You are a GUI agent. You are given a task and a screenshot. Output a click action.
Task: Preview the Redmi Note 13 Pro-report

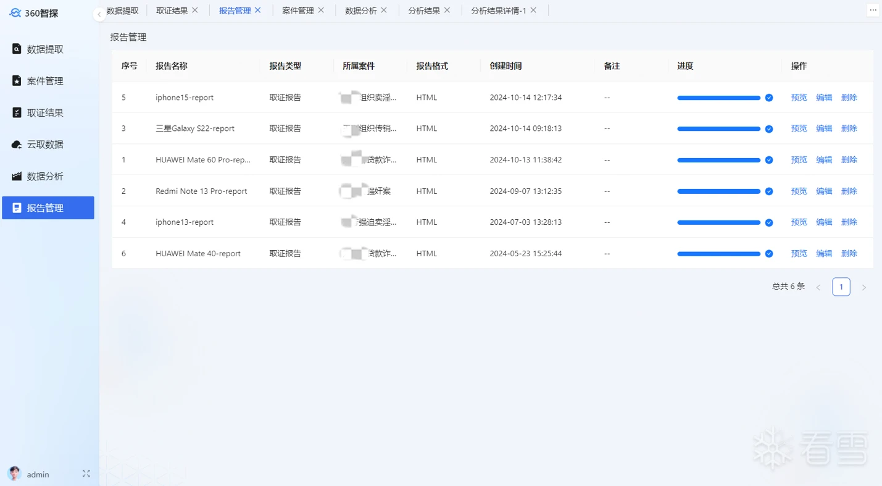(x=799, y=191)
